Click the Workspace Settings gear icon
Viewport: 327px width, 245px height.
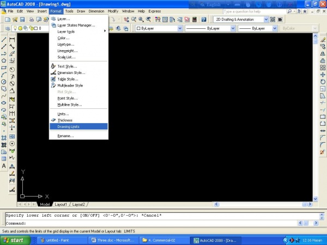point(272,20)
